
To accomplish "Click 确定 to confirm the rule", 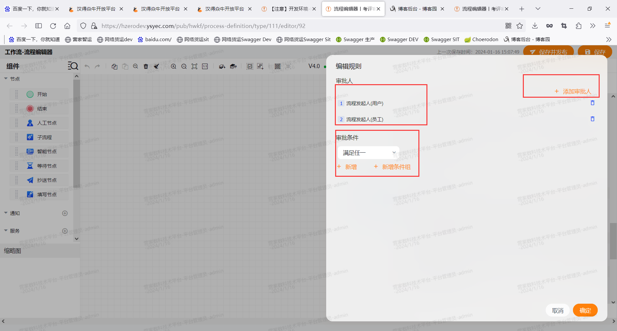I will click(x=585, y=310).
